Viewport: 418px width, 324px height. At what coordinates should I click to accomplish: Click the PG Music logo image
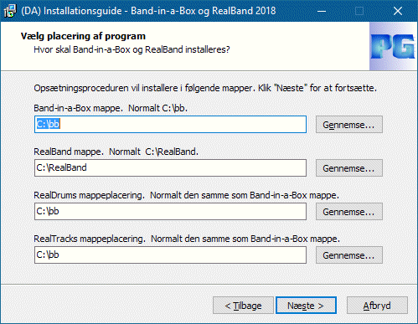[393, 46]
